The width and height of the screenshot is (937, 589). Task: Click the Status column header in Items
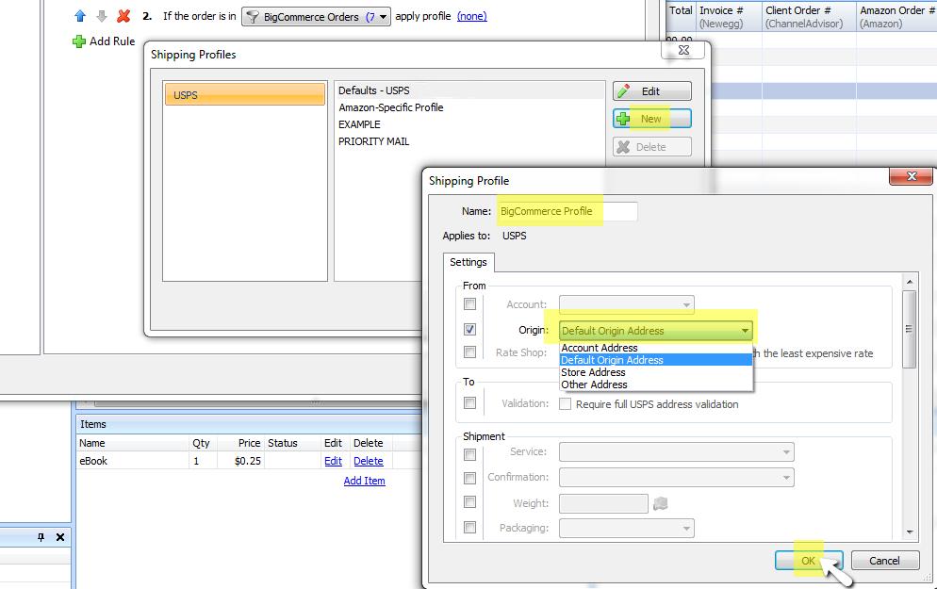(292, 443)
